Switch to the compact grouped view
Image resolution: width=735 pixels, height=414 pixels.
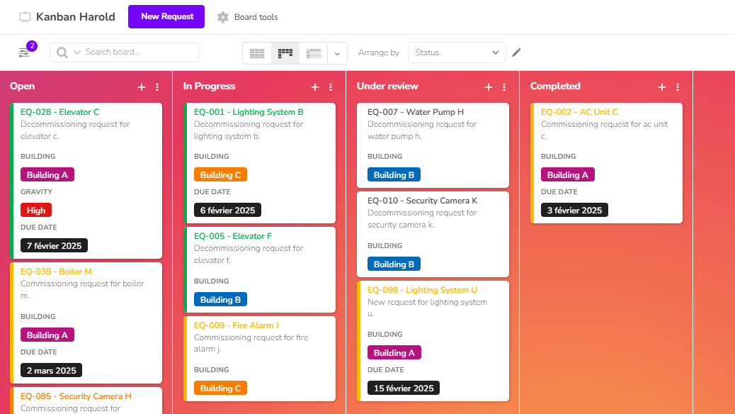point(313,53)
